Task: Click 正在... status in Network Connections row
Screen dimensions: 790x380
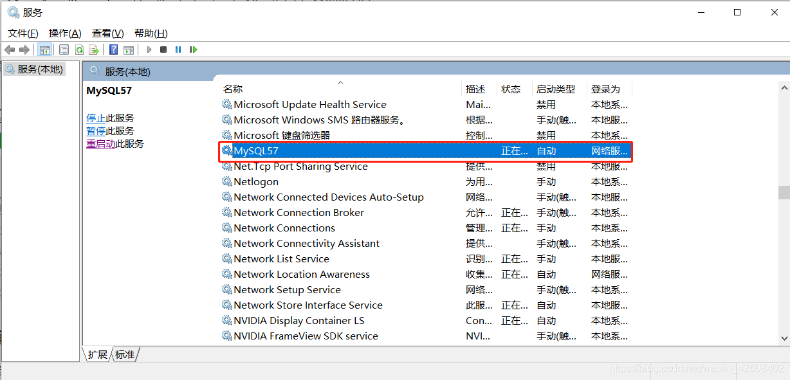Action: click(x=515, y=228)
